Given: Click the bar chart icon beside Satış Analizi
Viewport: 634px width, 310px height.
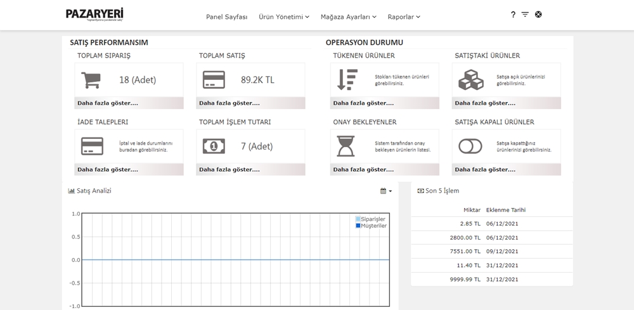Looking at the screenshot, I should pos(72,191).
